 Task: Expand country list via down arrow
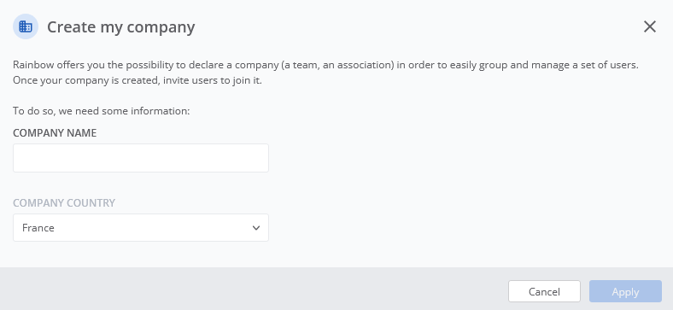(256, 227)
